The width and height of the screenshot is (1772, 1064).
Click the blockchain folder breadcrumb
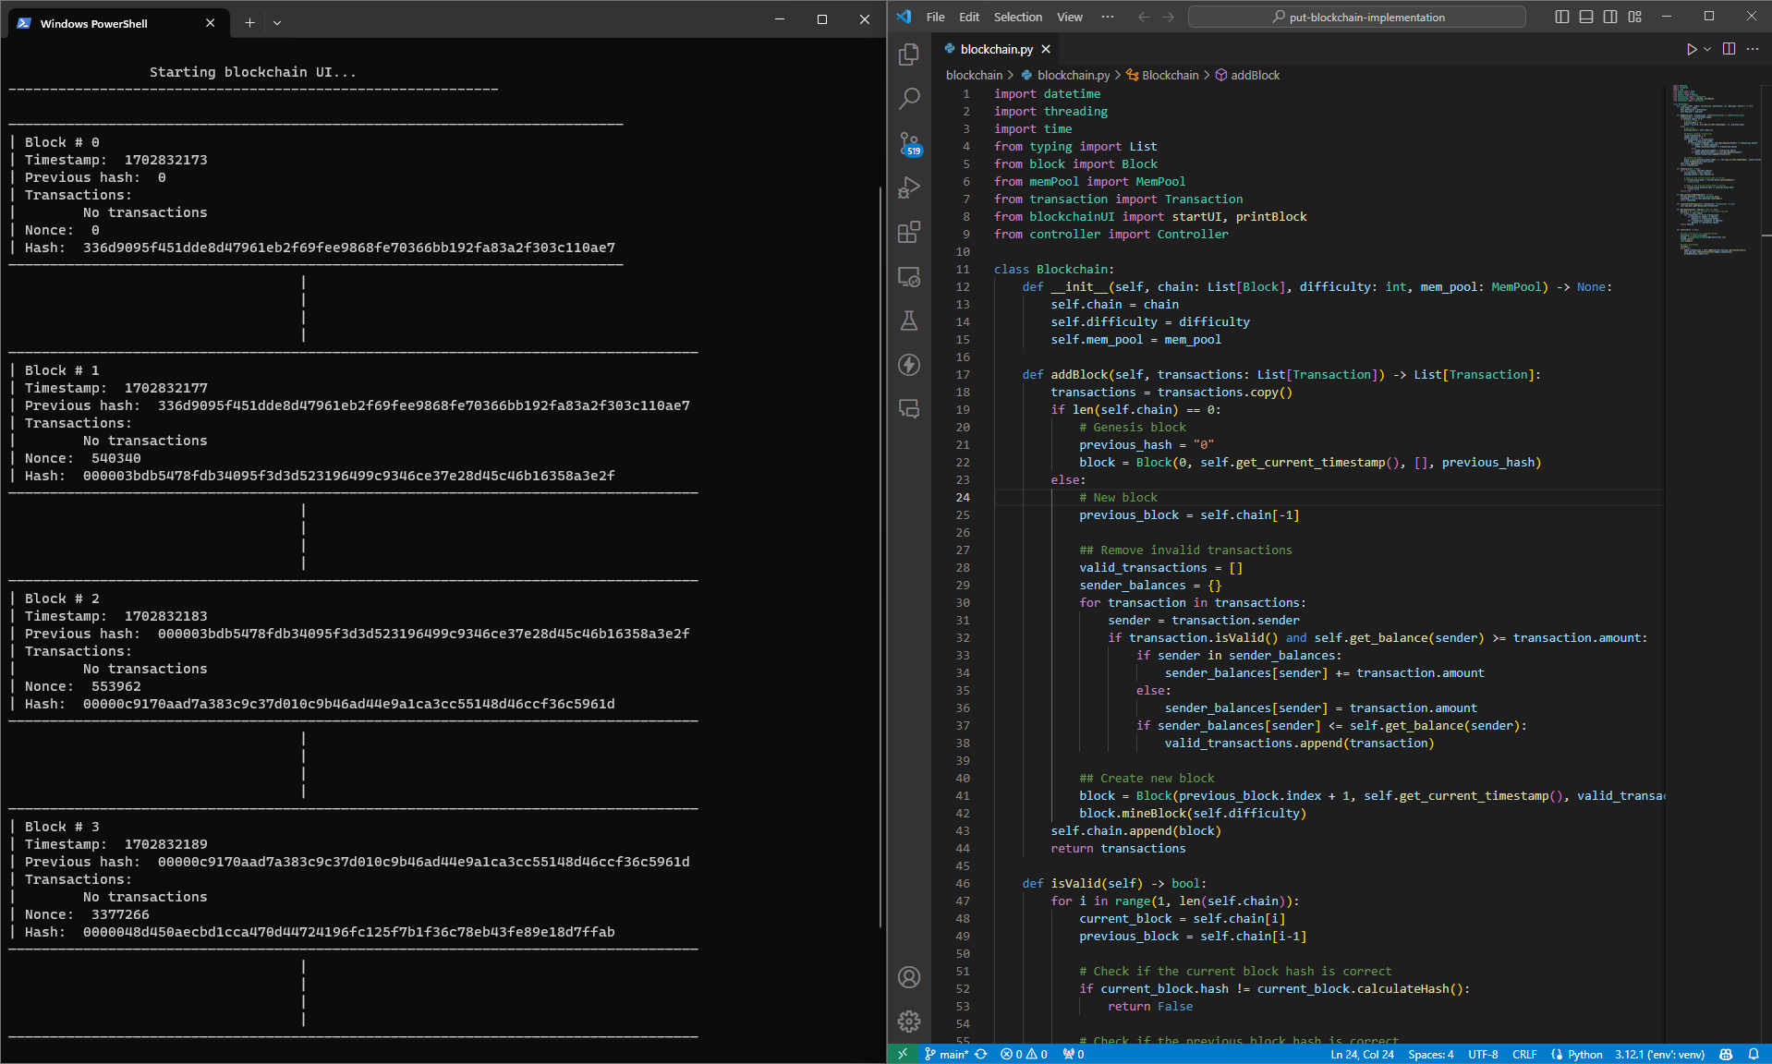coord(974,75)
